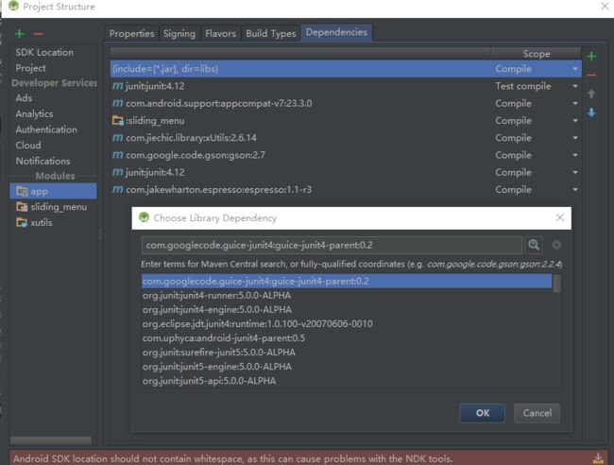This screenshot has width=614, height=465.
Task: Switch to the Signing tab
Action: coord(179,33)
